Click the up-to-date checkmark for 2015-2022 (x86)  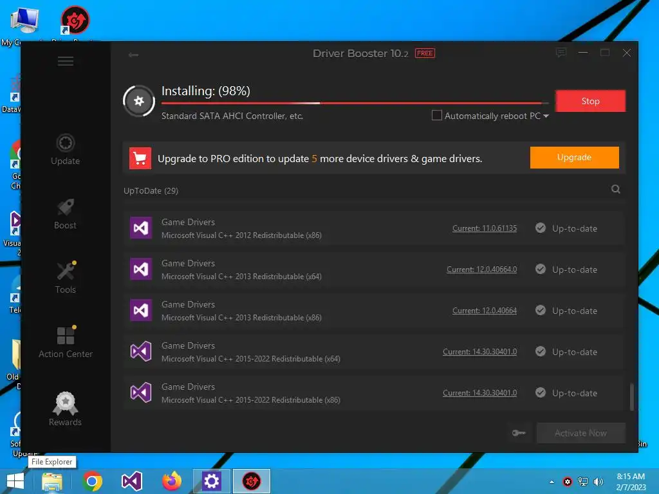541,393
